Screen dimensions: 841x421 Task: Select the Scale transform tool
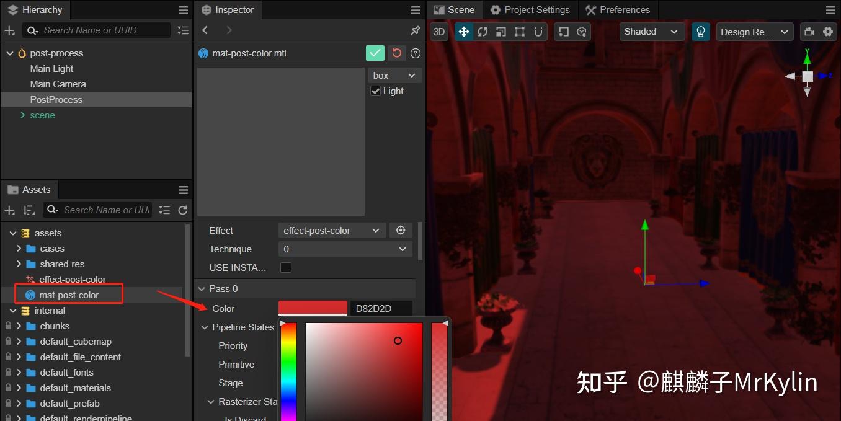click(x=501, y=32)
